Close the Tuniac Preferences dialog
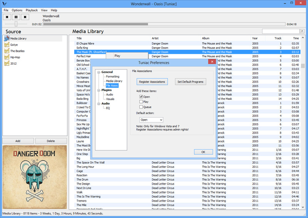This screenshot has width=308, height=218. pos(212,61)
